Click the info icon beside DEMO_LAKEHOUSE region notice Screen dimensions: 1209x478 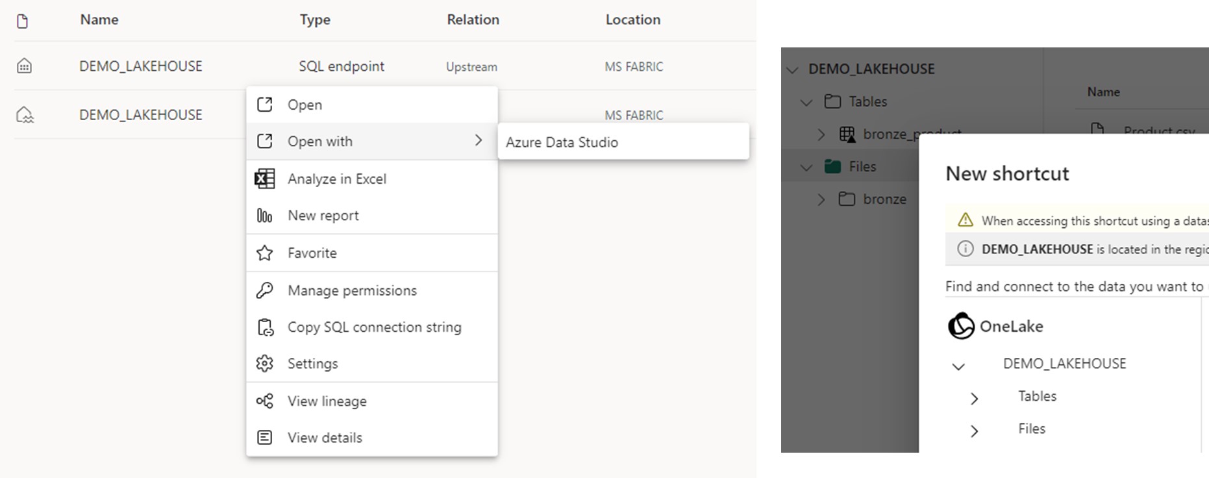(x=966, y=249)
